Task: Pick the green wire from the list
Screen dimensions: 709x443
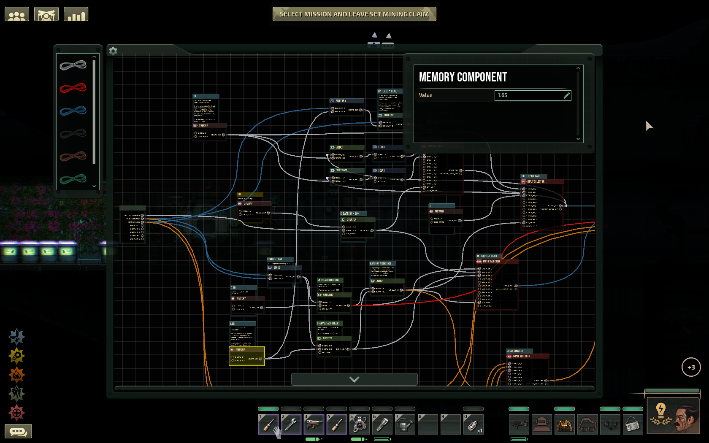Action: tap(73, 179)
